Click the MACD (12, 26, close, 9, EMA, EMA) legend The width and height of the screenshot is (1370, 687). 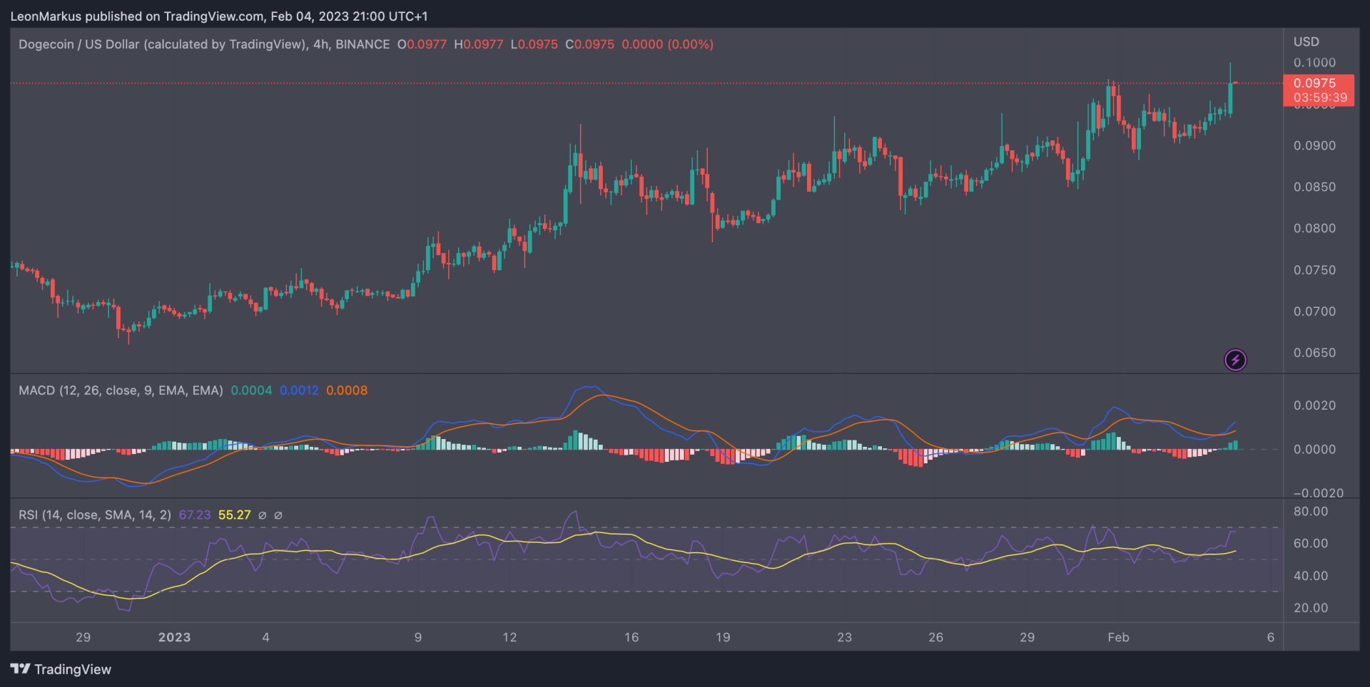click(121, 391)
